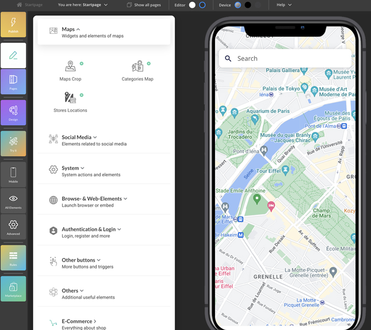Click the Browse & Web-Elements globe icon

54,200
